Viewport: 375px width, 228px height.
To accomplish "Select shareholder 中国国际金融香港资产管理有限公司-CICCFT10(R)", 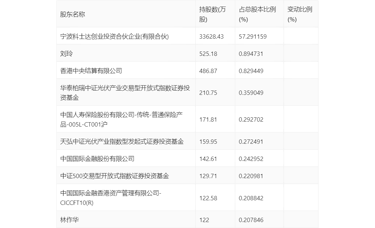I will click(111, 198).
